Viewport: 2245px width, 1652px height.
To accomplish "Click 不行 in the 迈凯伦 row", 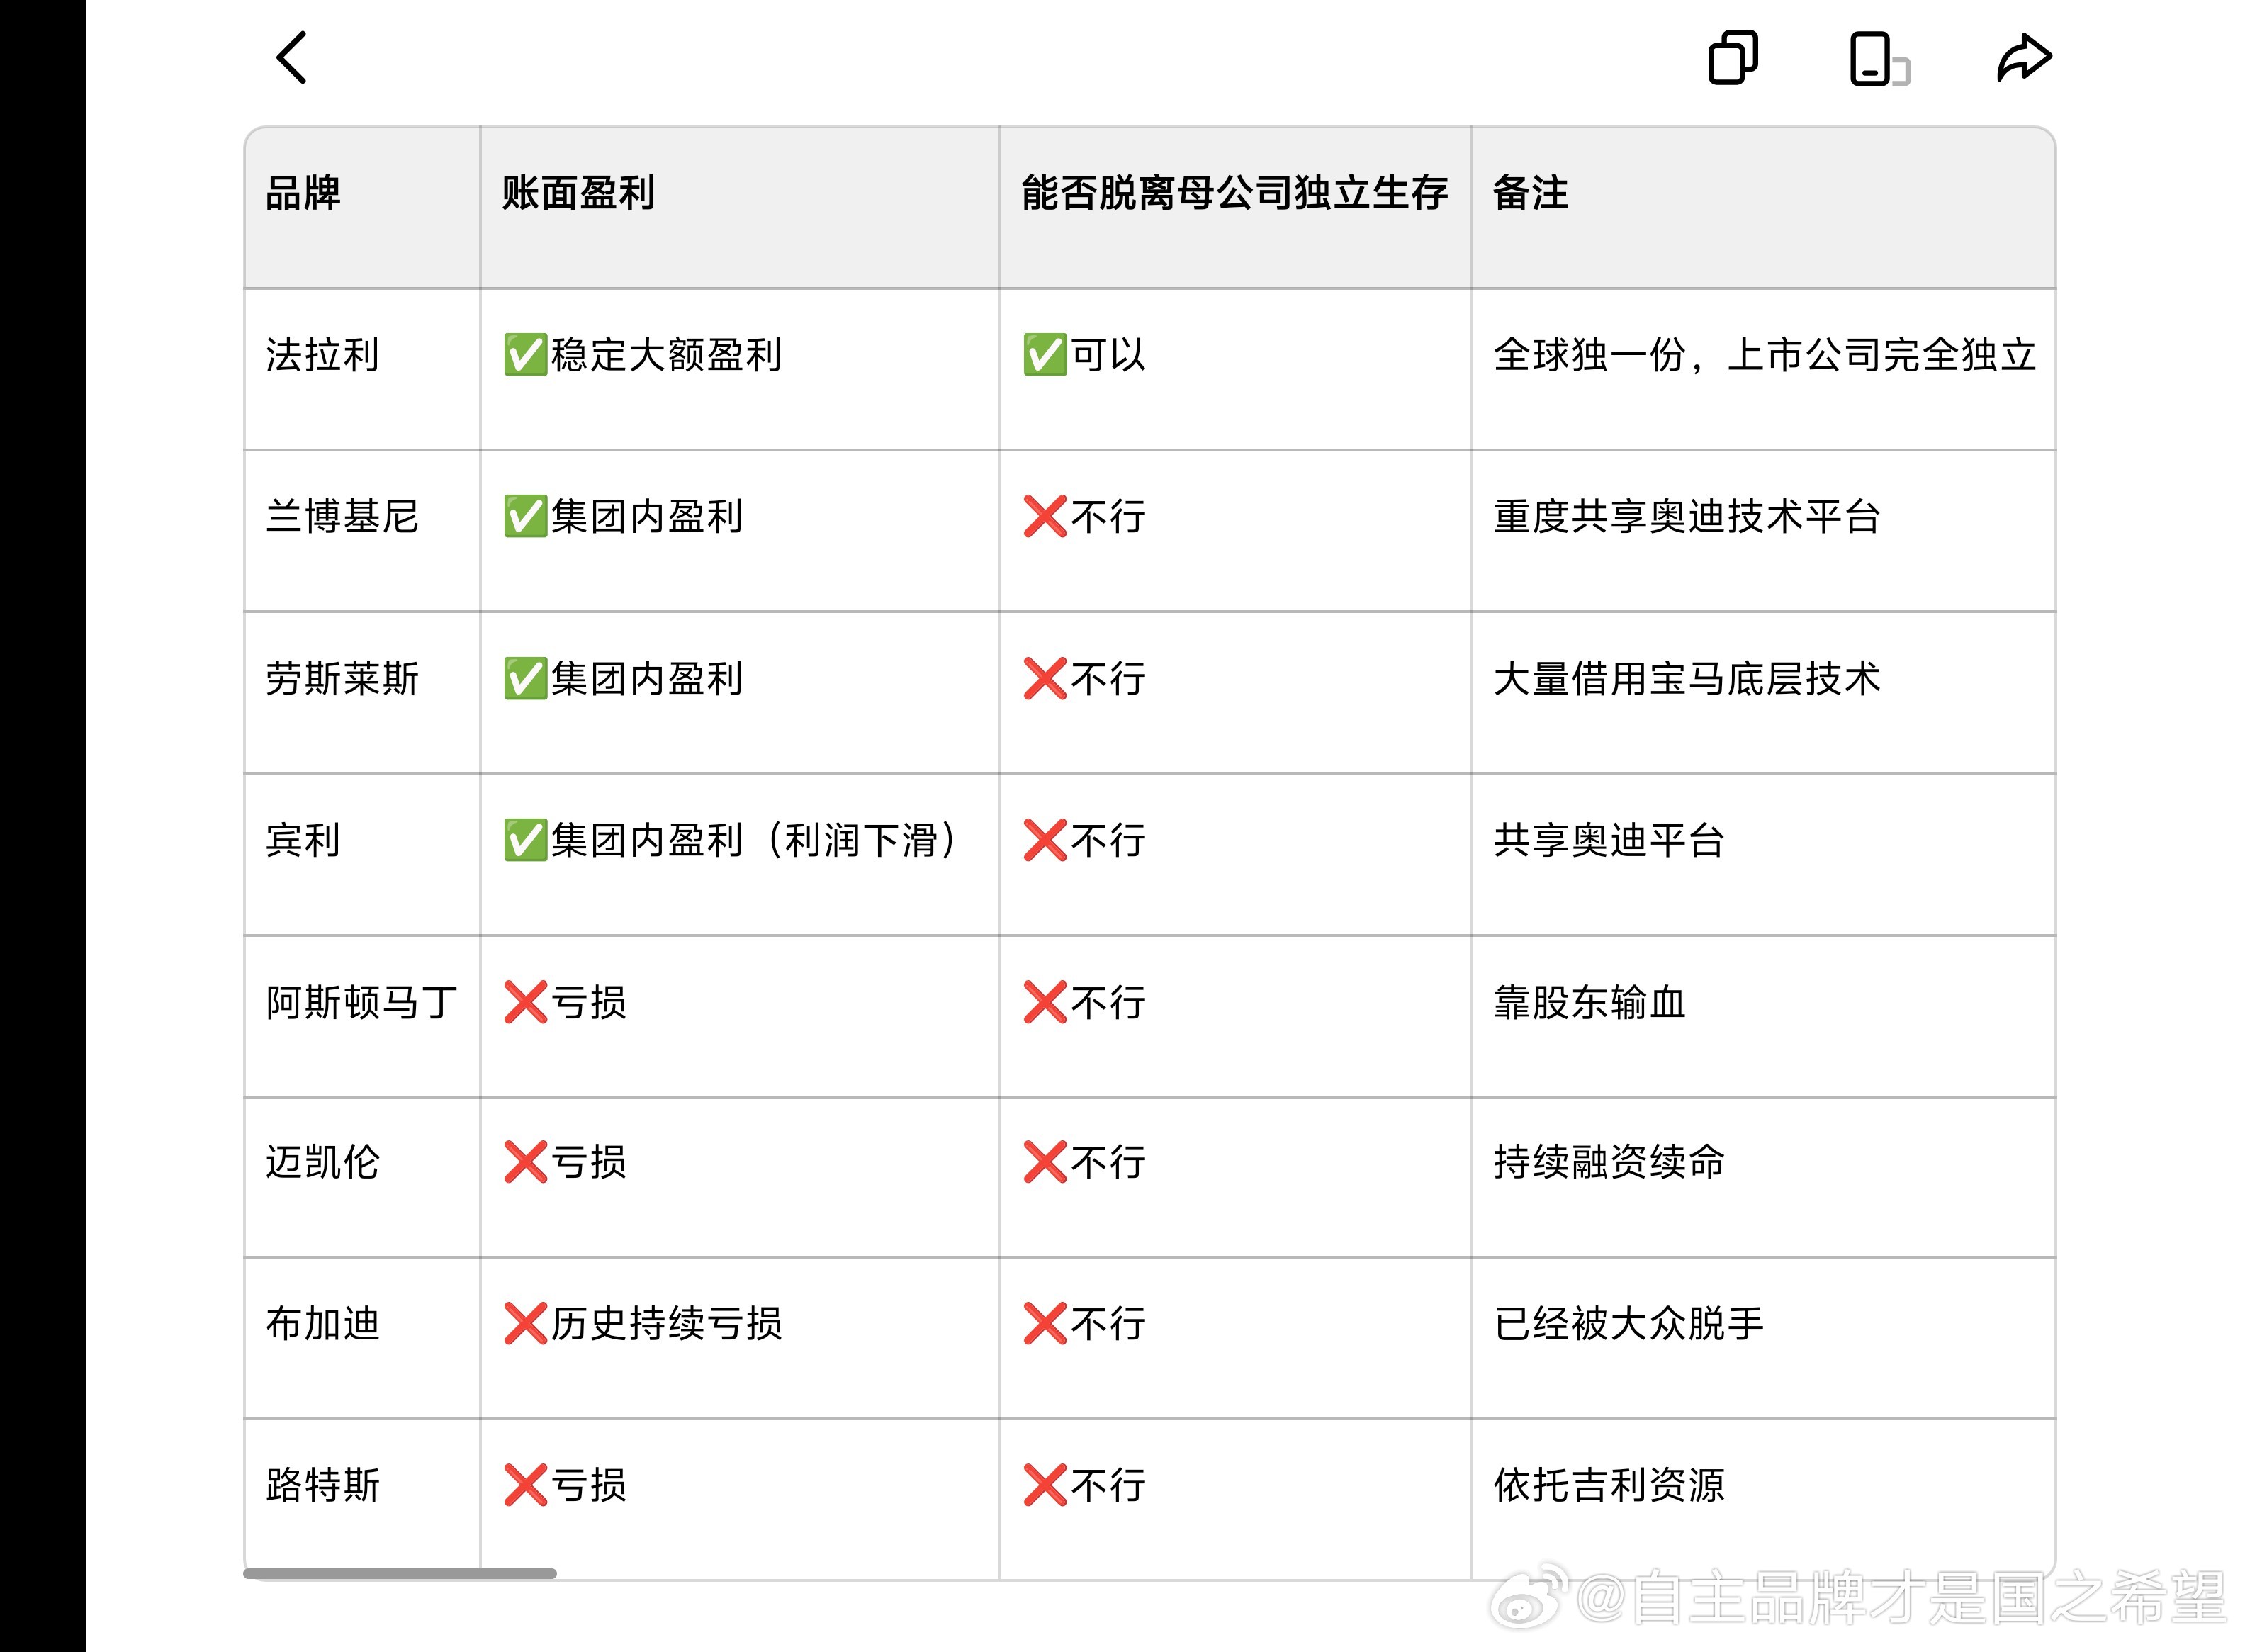I will click(x=1084, y=1162).
